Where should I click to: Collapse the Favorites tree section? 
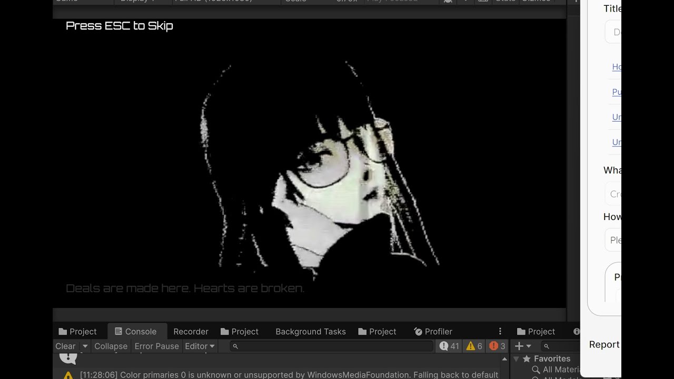click(x=517, y=359)
